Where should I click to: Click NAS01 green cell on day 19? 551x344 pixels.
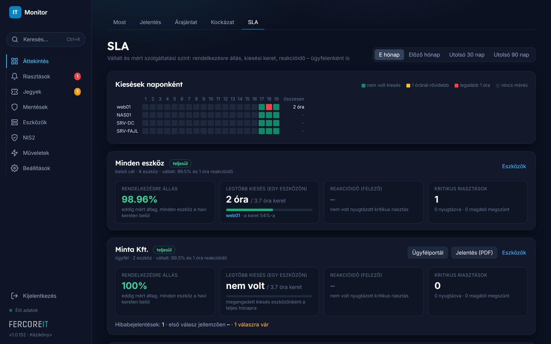coord(276,115)
